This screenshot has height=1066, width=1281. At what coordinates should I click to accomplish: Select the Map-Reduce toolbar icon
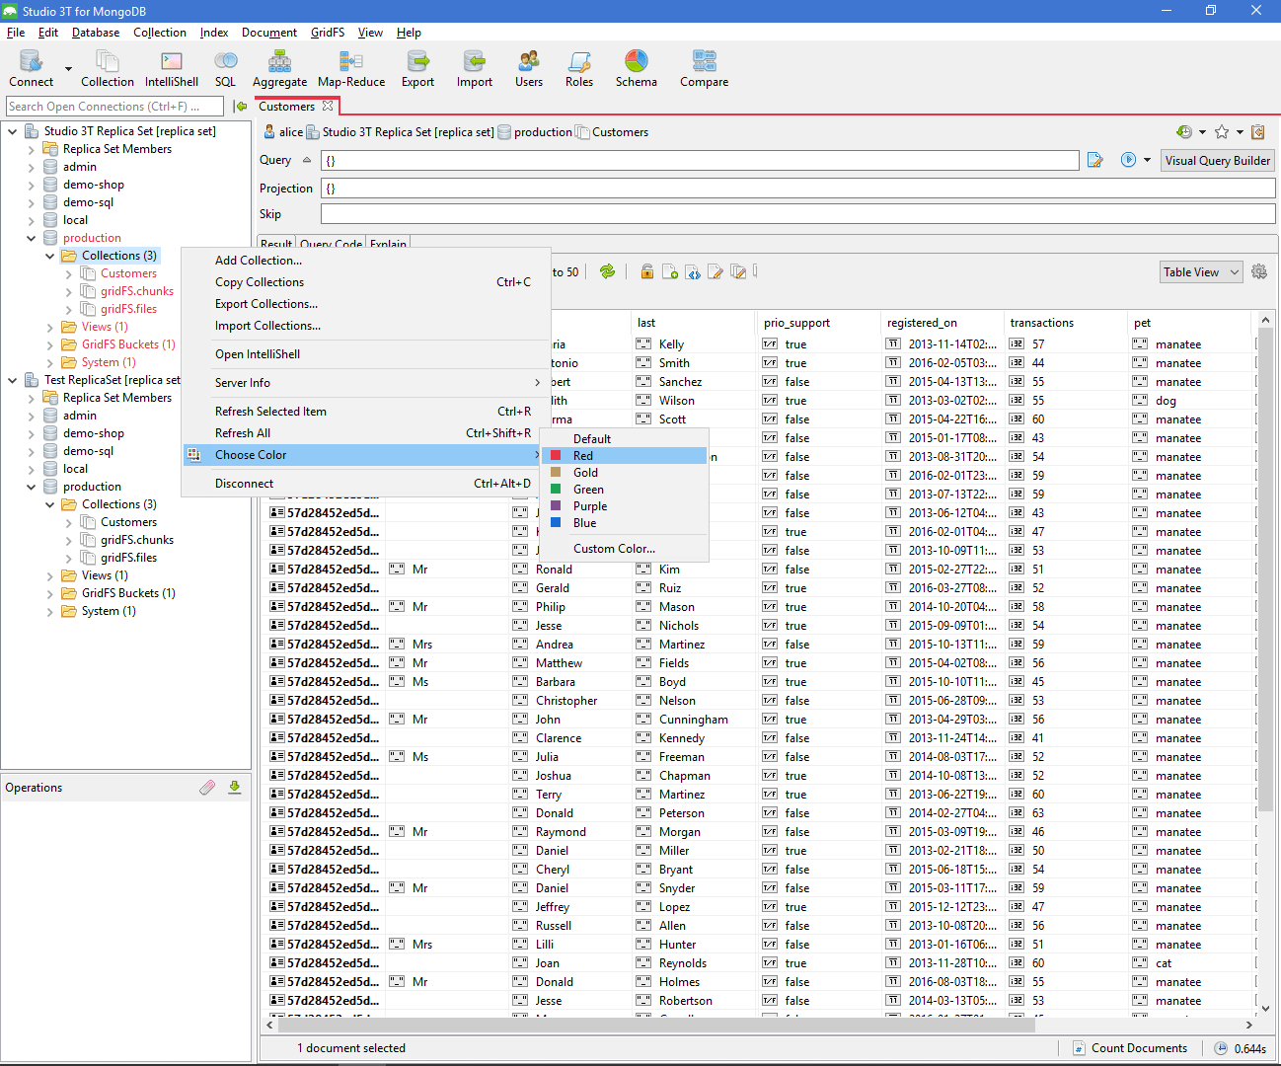(x=350, y=68)
